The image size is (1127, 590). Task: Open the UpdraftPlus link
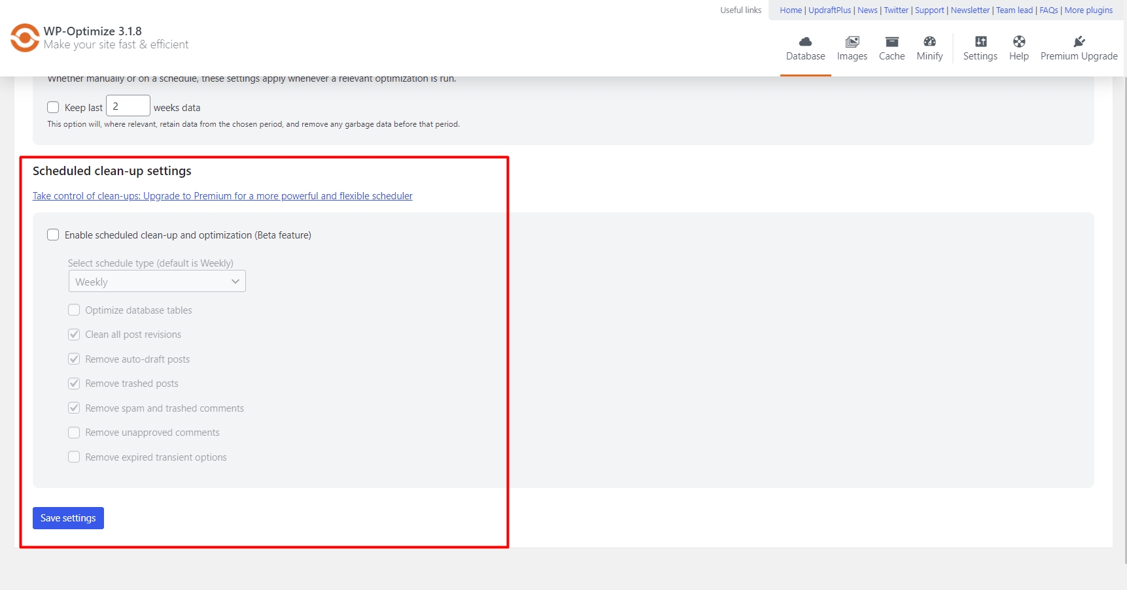tap(829, 10)
